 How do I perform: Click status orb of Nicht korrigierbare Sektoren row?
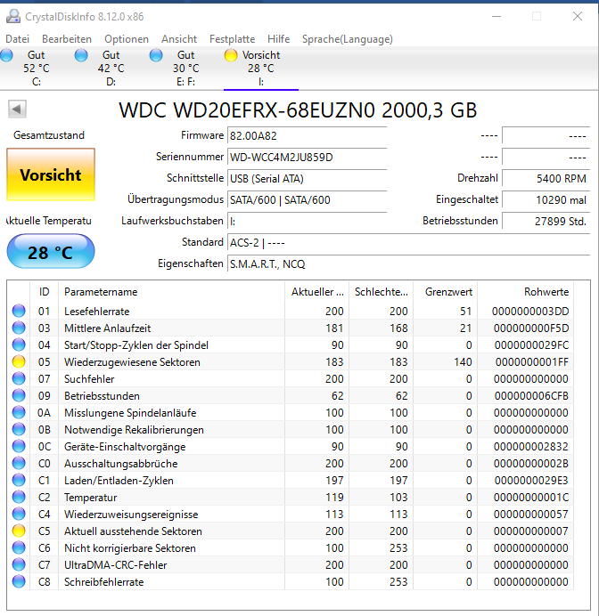point(19,547)
